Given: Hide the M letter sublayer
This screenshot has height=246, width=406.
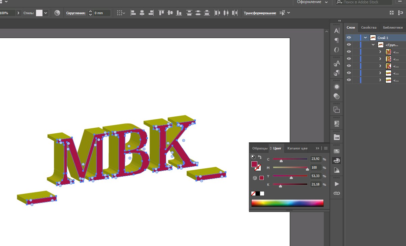Looking at the screenshot, I should coord(349,52).
